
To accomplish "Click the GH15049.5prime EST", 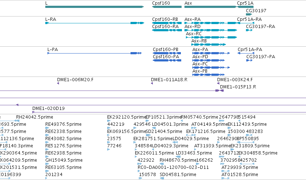I will (x=64, y=161).
